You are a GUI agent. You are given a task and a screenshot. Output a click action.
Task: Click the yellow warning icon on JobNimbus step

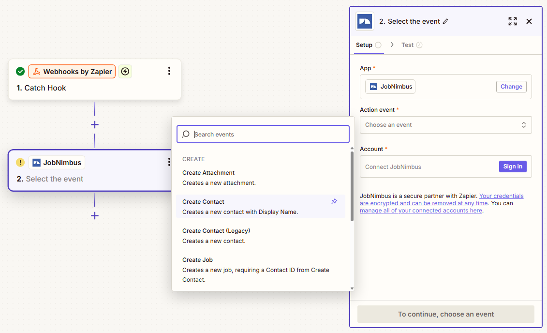[x=20, y=162]
